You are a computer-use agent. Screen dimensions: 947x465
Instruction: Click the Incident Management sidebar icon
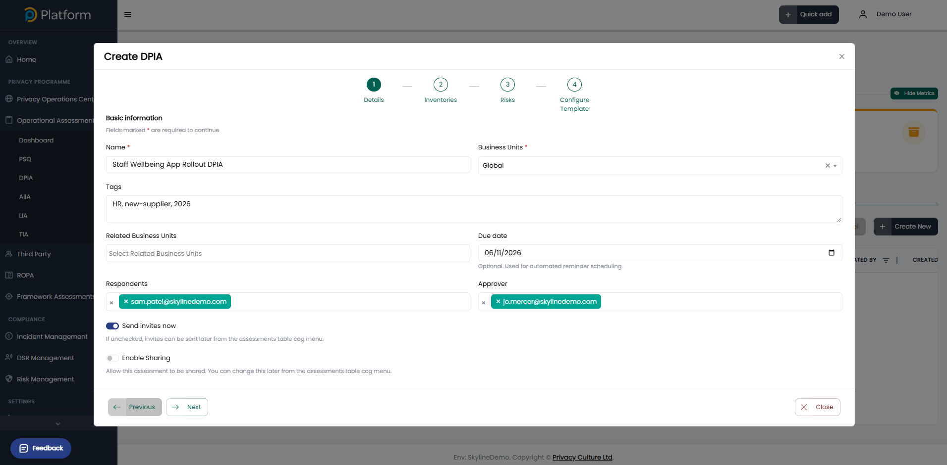(x=9, y=336)
